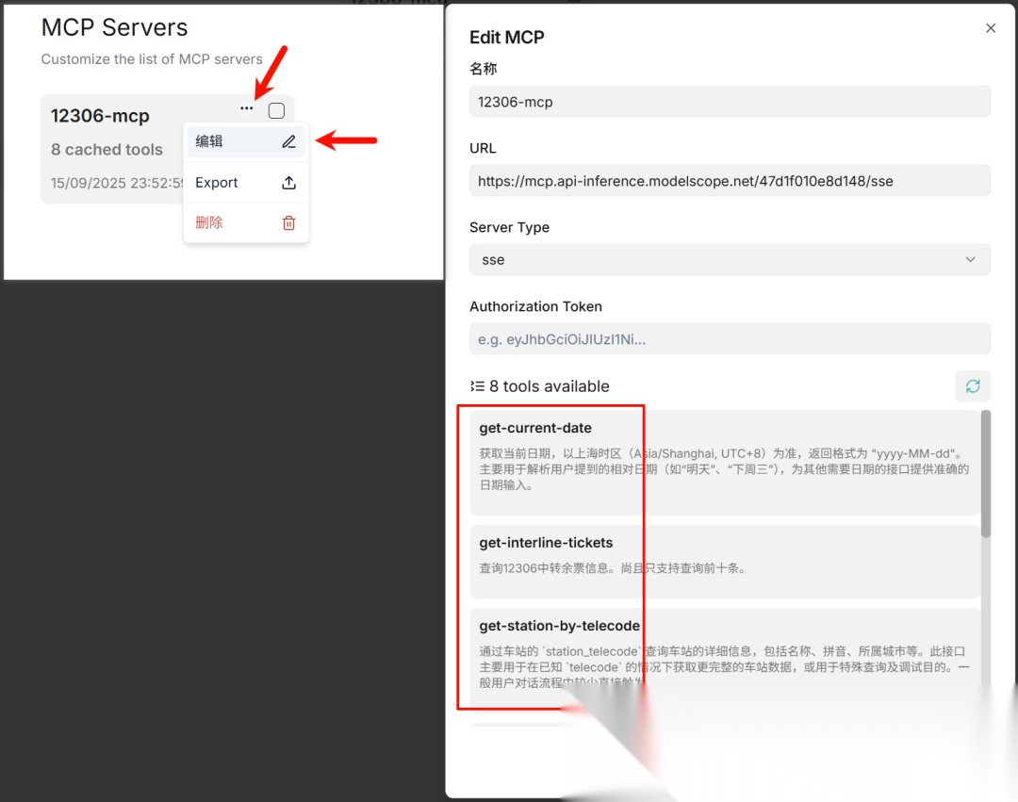The width and height of the screenshot is (1018, 802).
Task: Select the get-current-date tool
Action: coord(725,463)
